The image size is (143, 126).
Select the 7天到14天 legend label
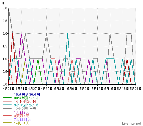click(23, 119)
